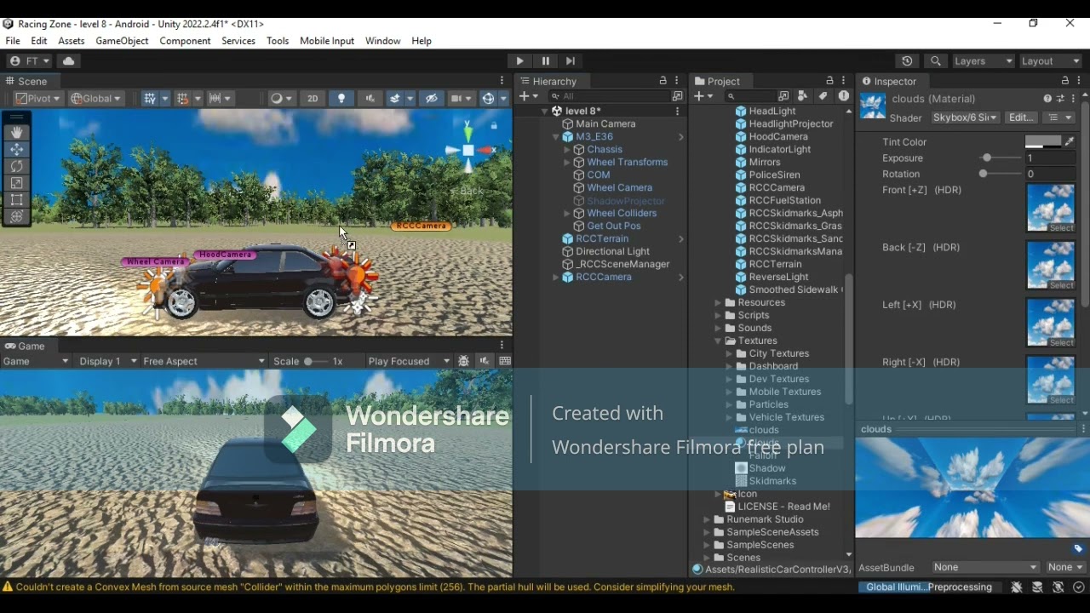Toggle hidden objects visibility in Scene
The image size is (1090, 613).
tap(432, 99)
